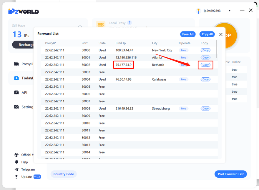Viewport: 259px width, 190px height.
Task: Free the New York City port 50000
Action: (183, 50)
